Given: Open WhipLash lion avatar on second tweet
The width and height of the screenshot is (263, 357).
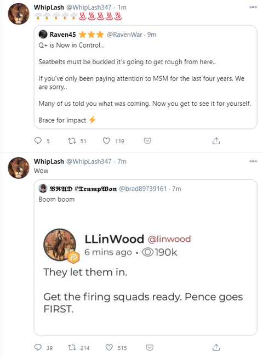Looking at the screenshot, I should click(19, 168).
